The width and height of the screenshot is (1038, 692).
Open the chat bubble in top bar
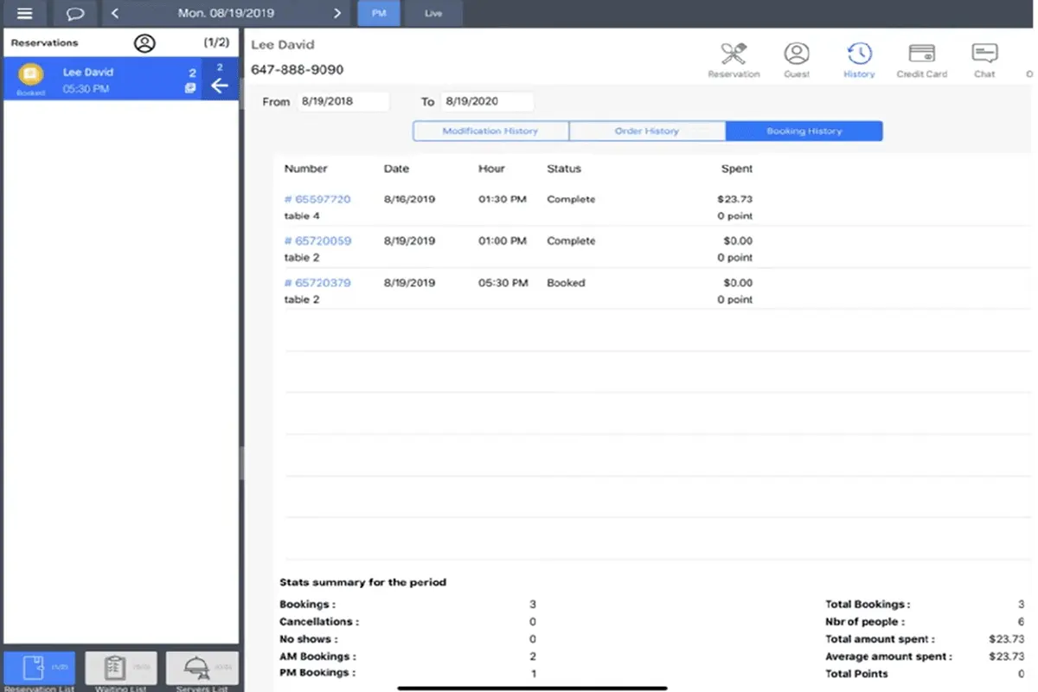[75, 13]
